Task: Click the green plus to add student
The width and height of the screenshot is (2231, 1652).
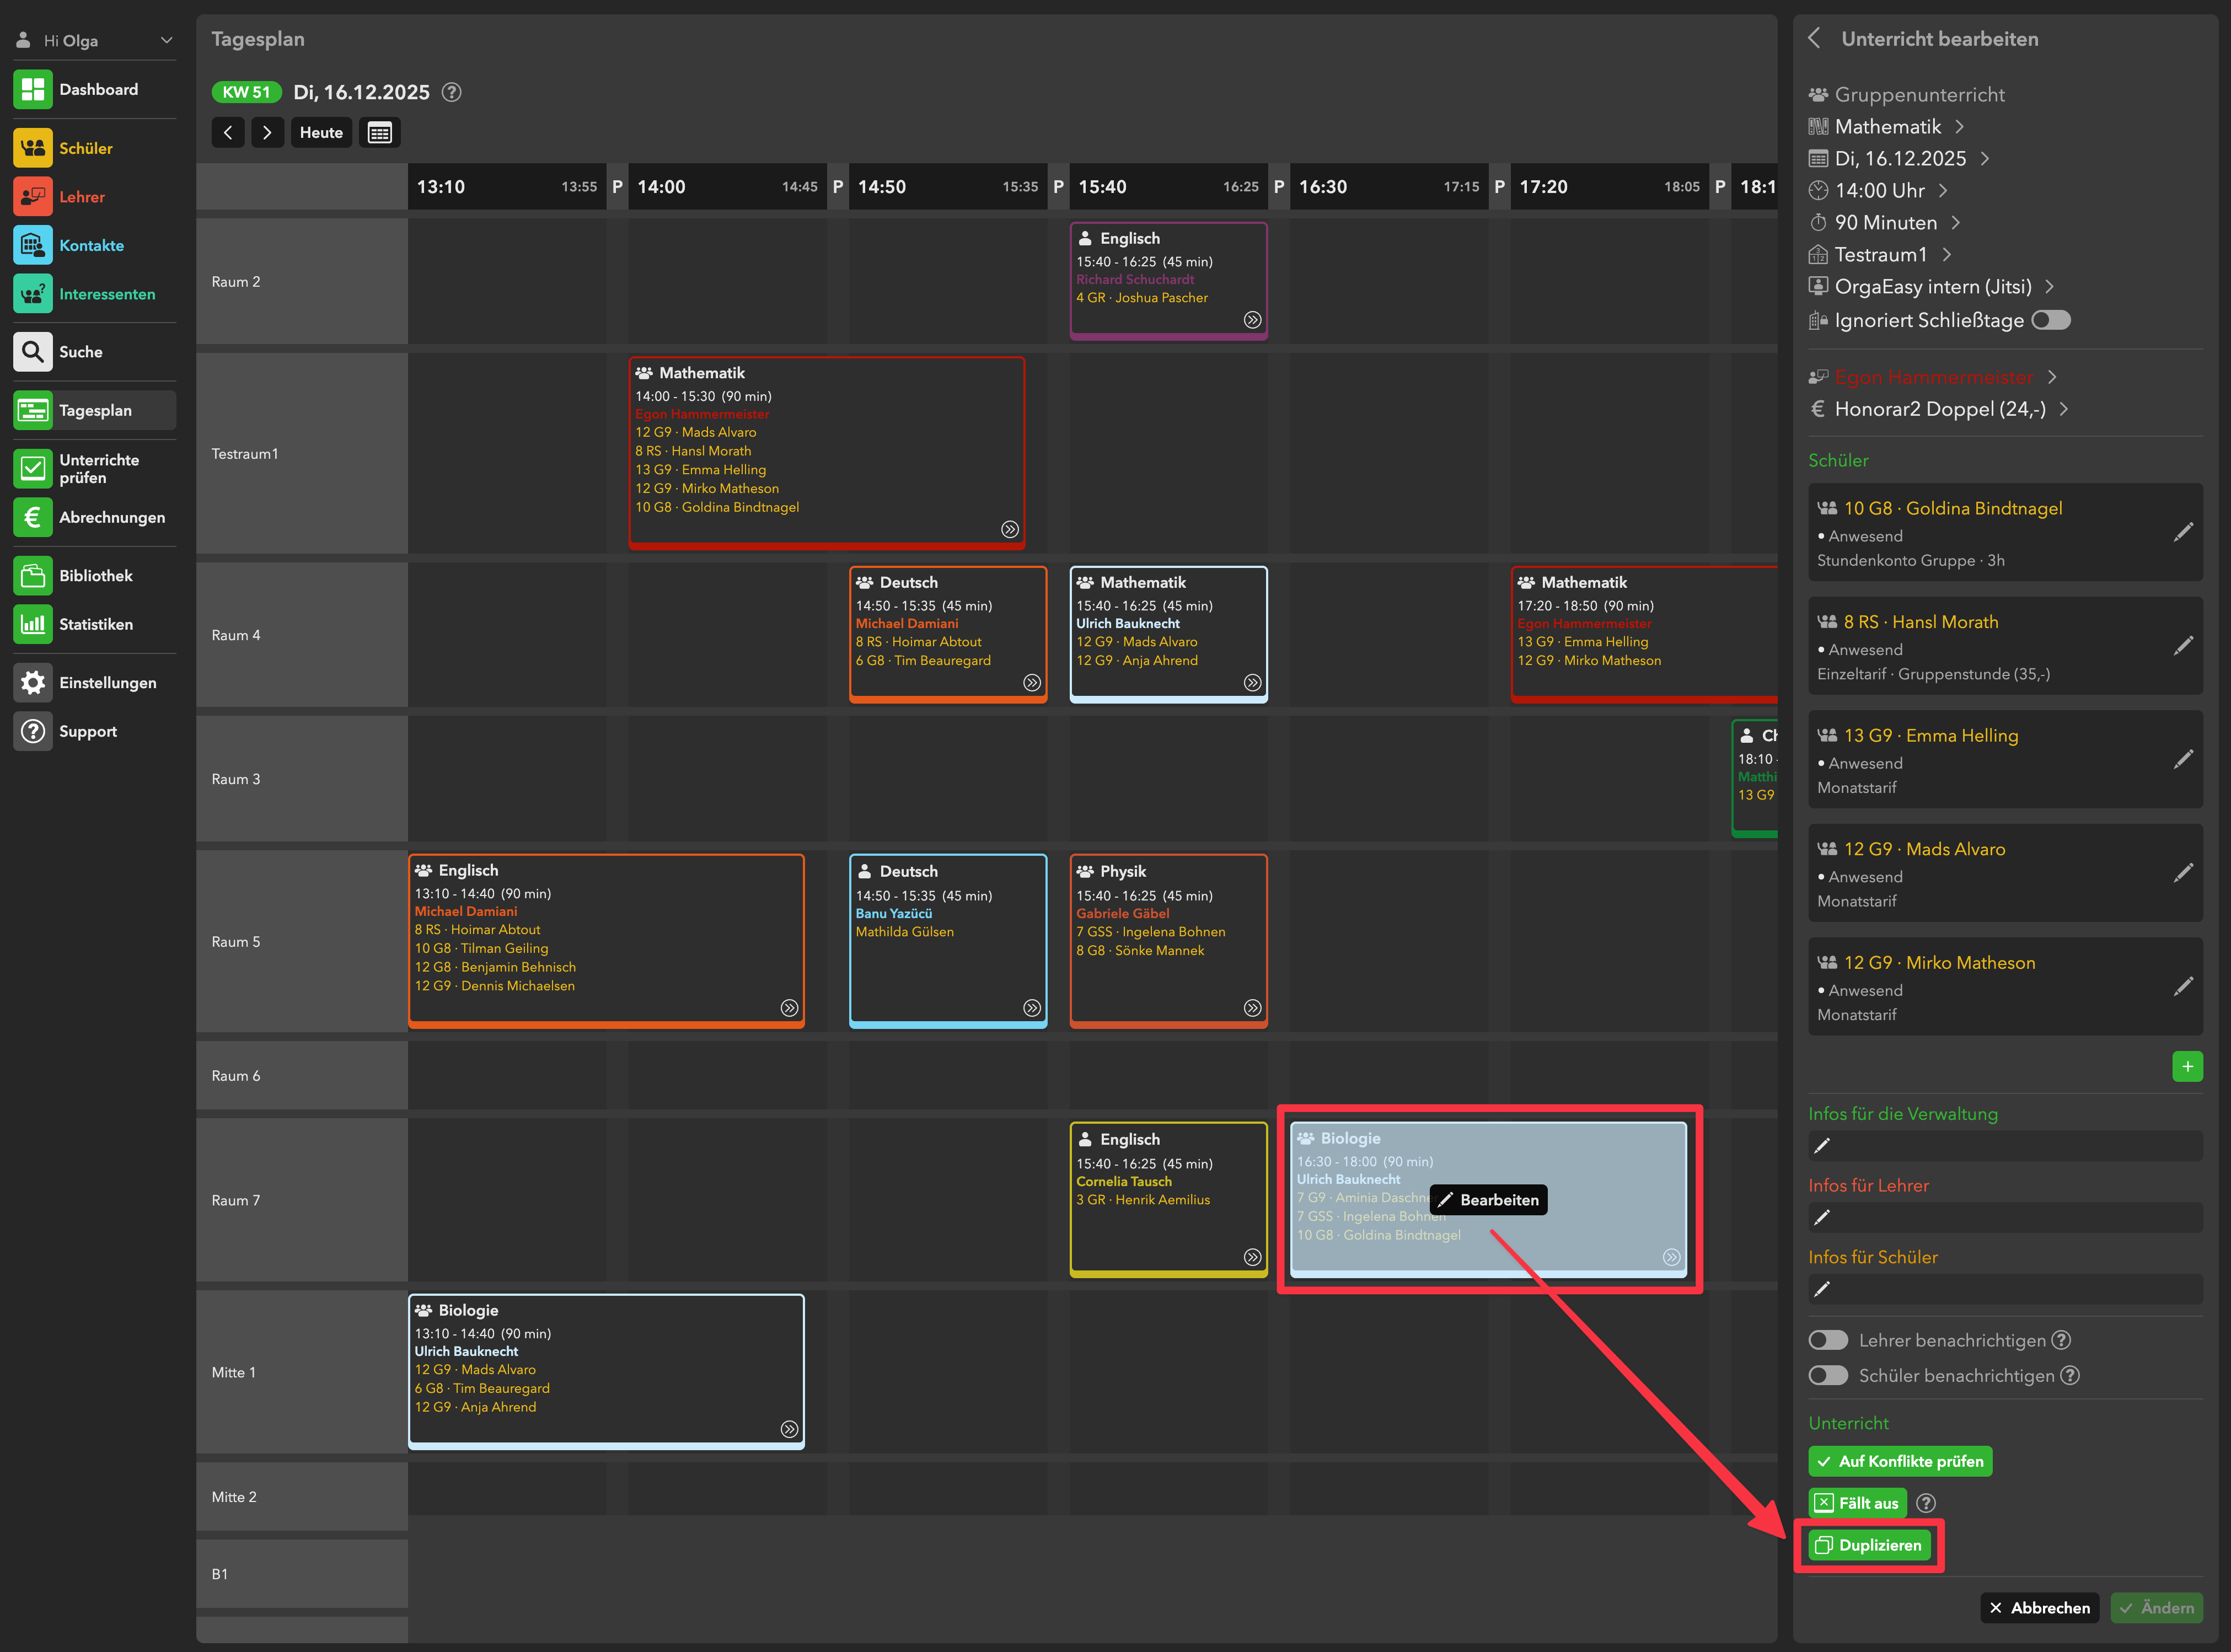Action: point(2187,1066)
